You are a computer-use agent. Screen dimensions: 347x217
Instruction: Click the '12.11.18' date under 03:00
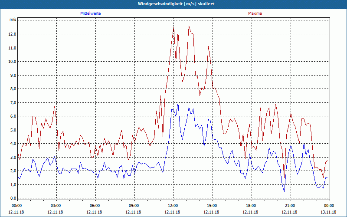point(55,212)
